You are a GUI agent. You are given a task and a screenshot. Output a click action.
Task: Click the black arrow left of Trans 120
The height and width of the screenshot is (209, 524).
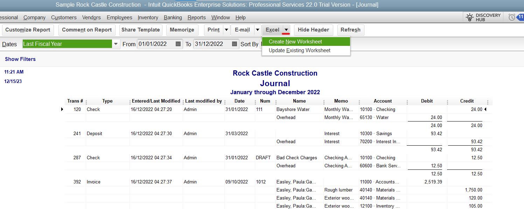click(62, 109)
